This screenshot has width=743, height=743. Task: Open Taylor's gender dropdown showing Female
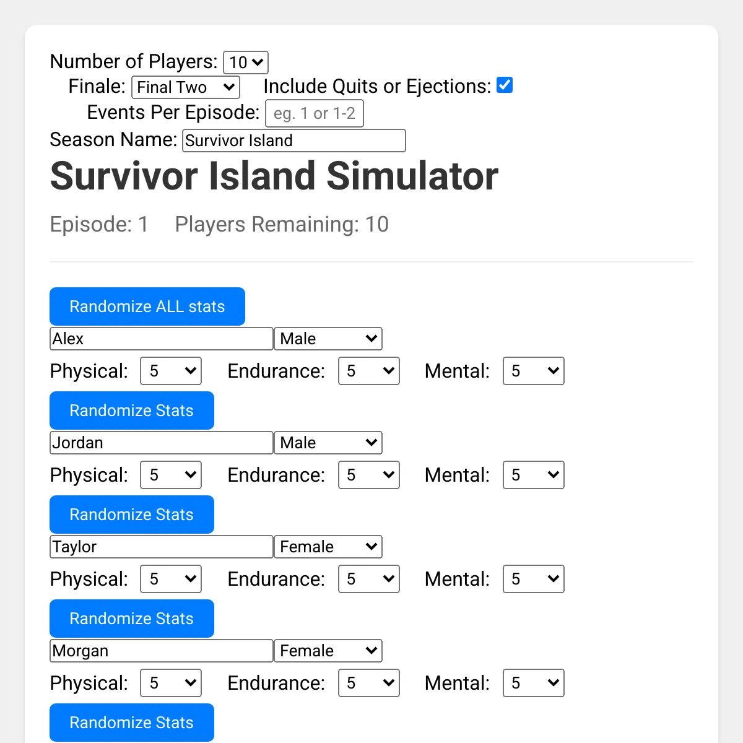pos(328,547)
